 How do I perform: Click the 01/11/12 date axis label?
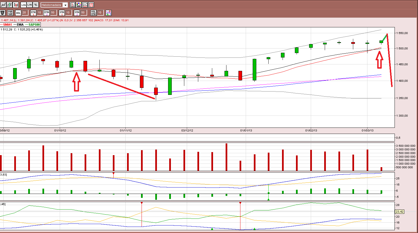[126, 131]
